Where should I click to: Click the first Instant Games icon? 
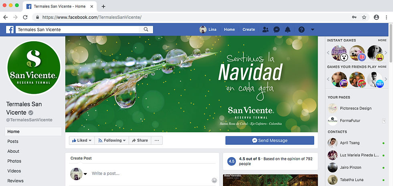(339, 53)
